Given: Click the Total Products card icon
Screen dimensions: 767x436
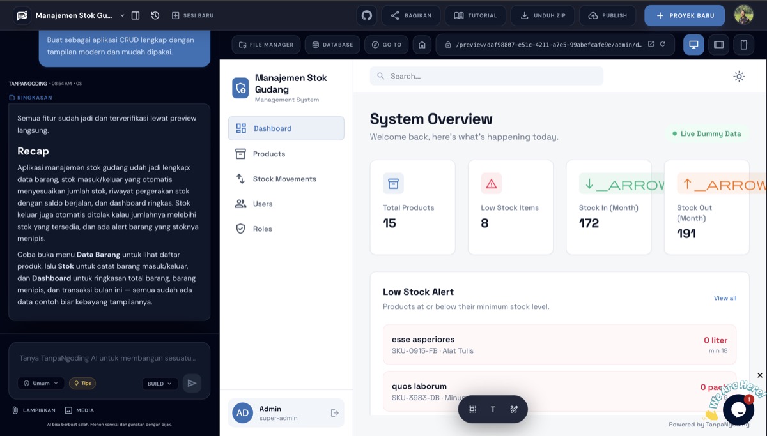Looking at the screenshot, I should pos(393,183).
